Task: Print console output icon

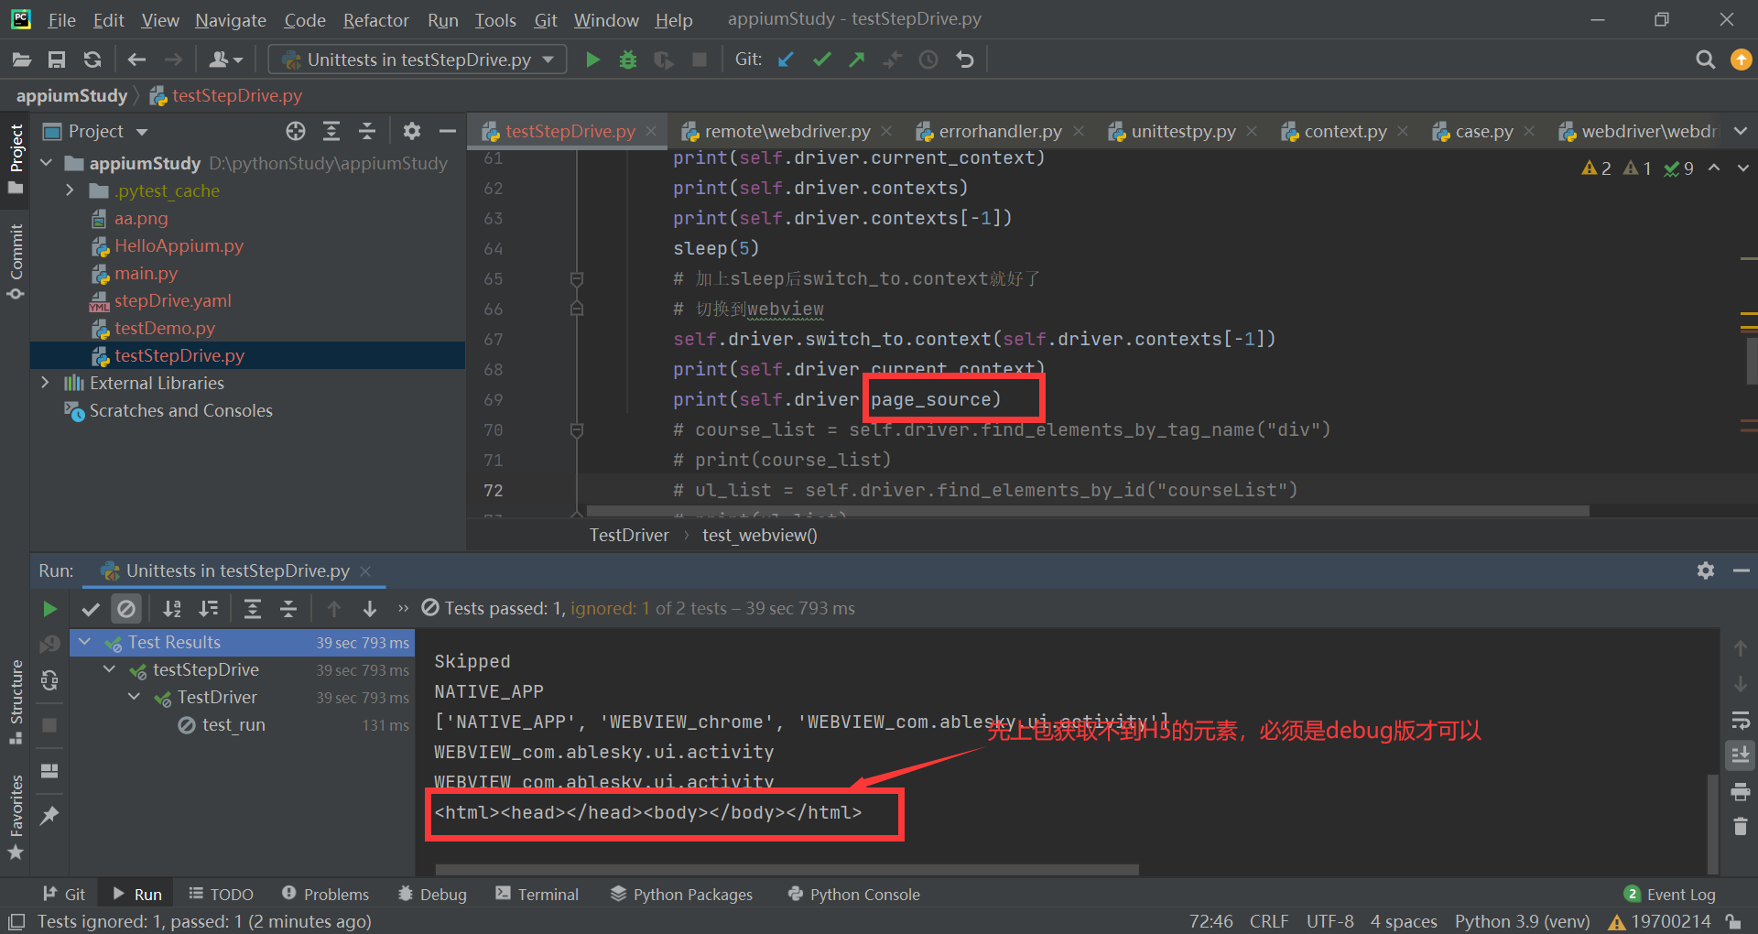Action: 1741,792
